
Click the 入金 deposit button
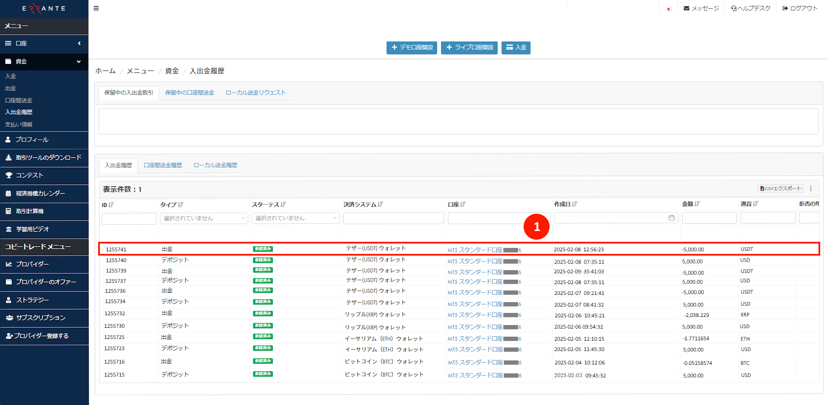click(515, 48)
